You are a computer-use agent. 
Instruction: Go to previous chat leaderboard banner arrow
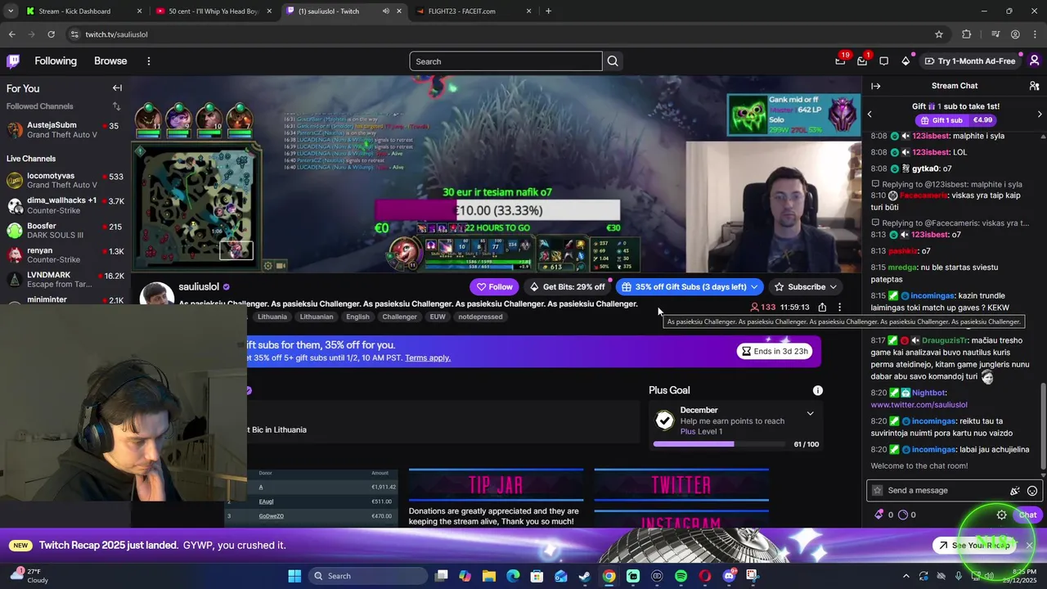coord(870,115)
